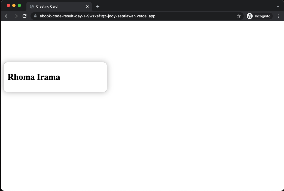View site info via lock icon
Viewport: 284px width, 191px height.
click(x=35, y=16)
